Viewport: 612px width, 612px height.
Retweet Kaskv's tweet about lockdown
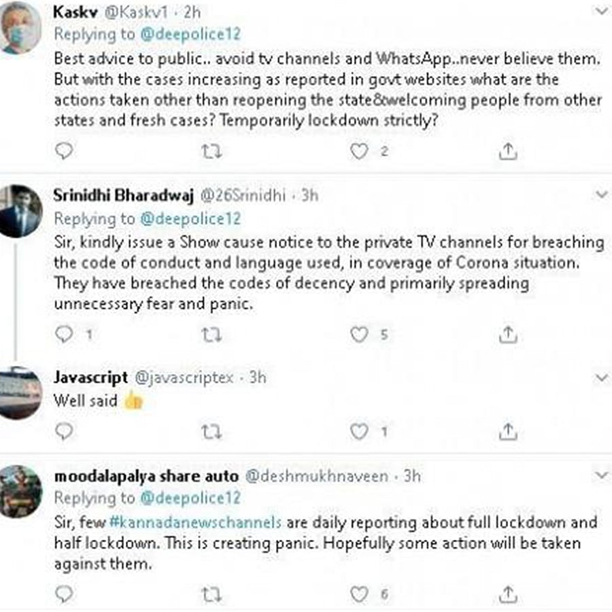(211, 152)
